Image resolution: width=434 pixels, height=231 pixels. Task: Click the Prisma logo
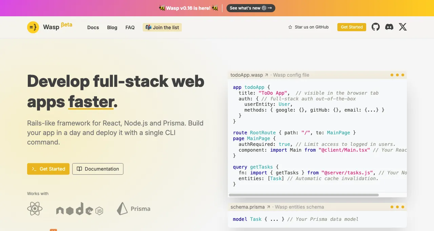point(134,209)
